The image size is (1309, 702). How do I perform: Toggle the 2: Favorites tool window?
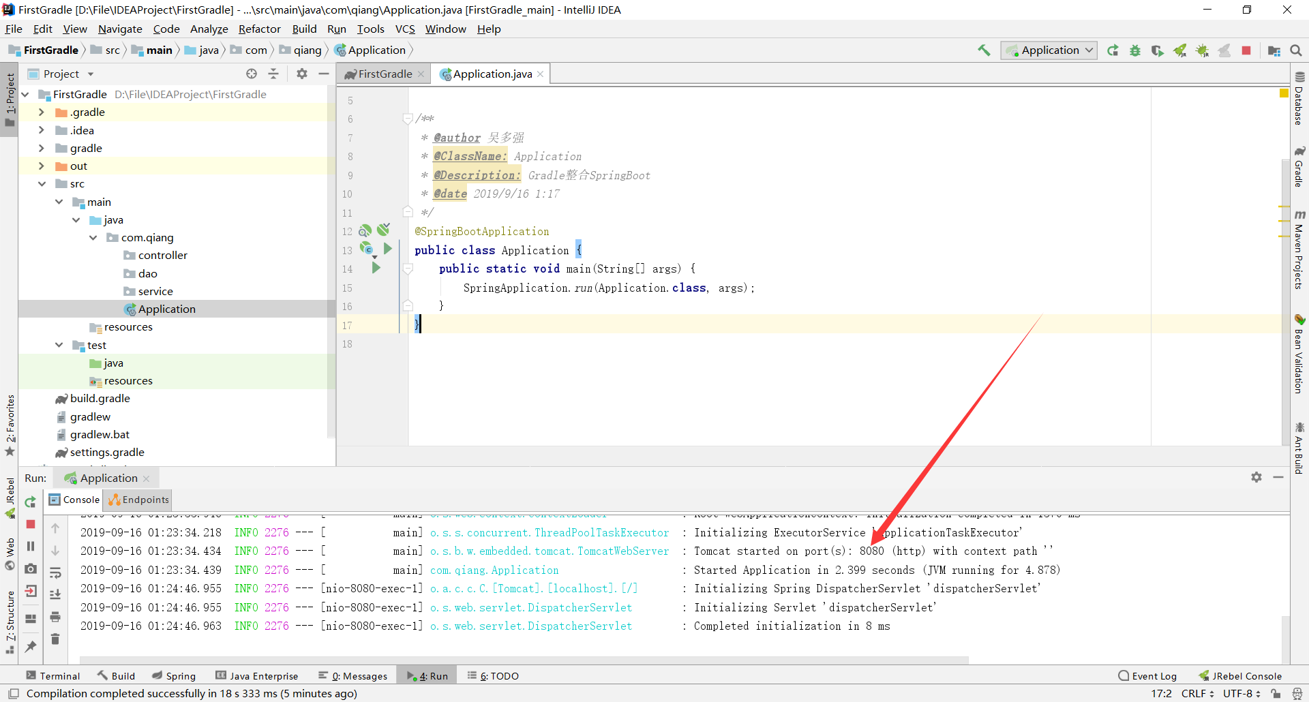coord(10,425)
